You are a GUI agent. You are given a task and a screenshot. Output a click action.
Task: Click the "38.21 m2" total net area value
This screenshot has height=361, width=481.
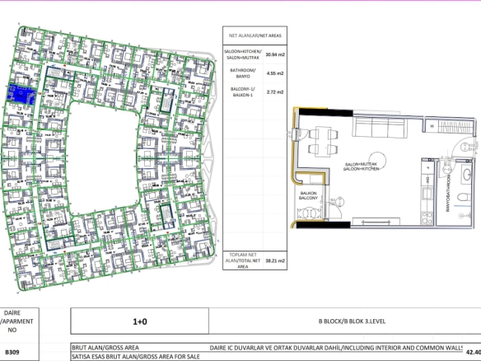(x=275, y=260)
